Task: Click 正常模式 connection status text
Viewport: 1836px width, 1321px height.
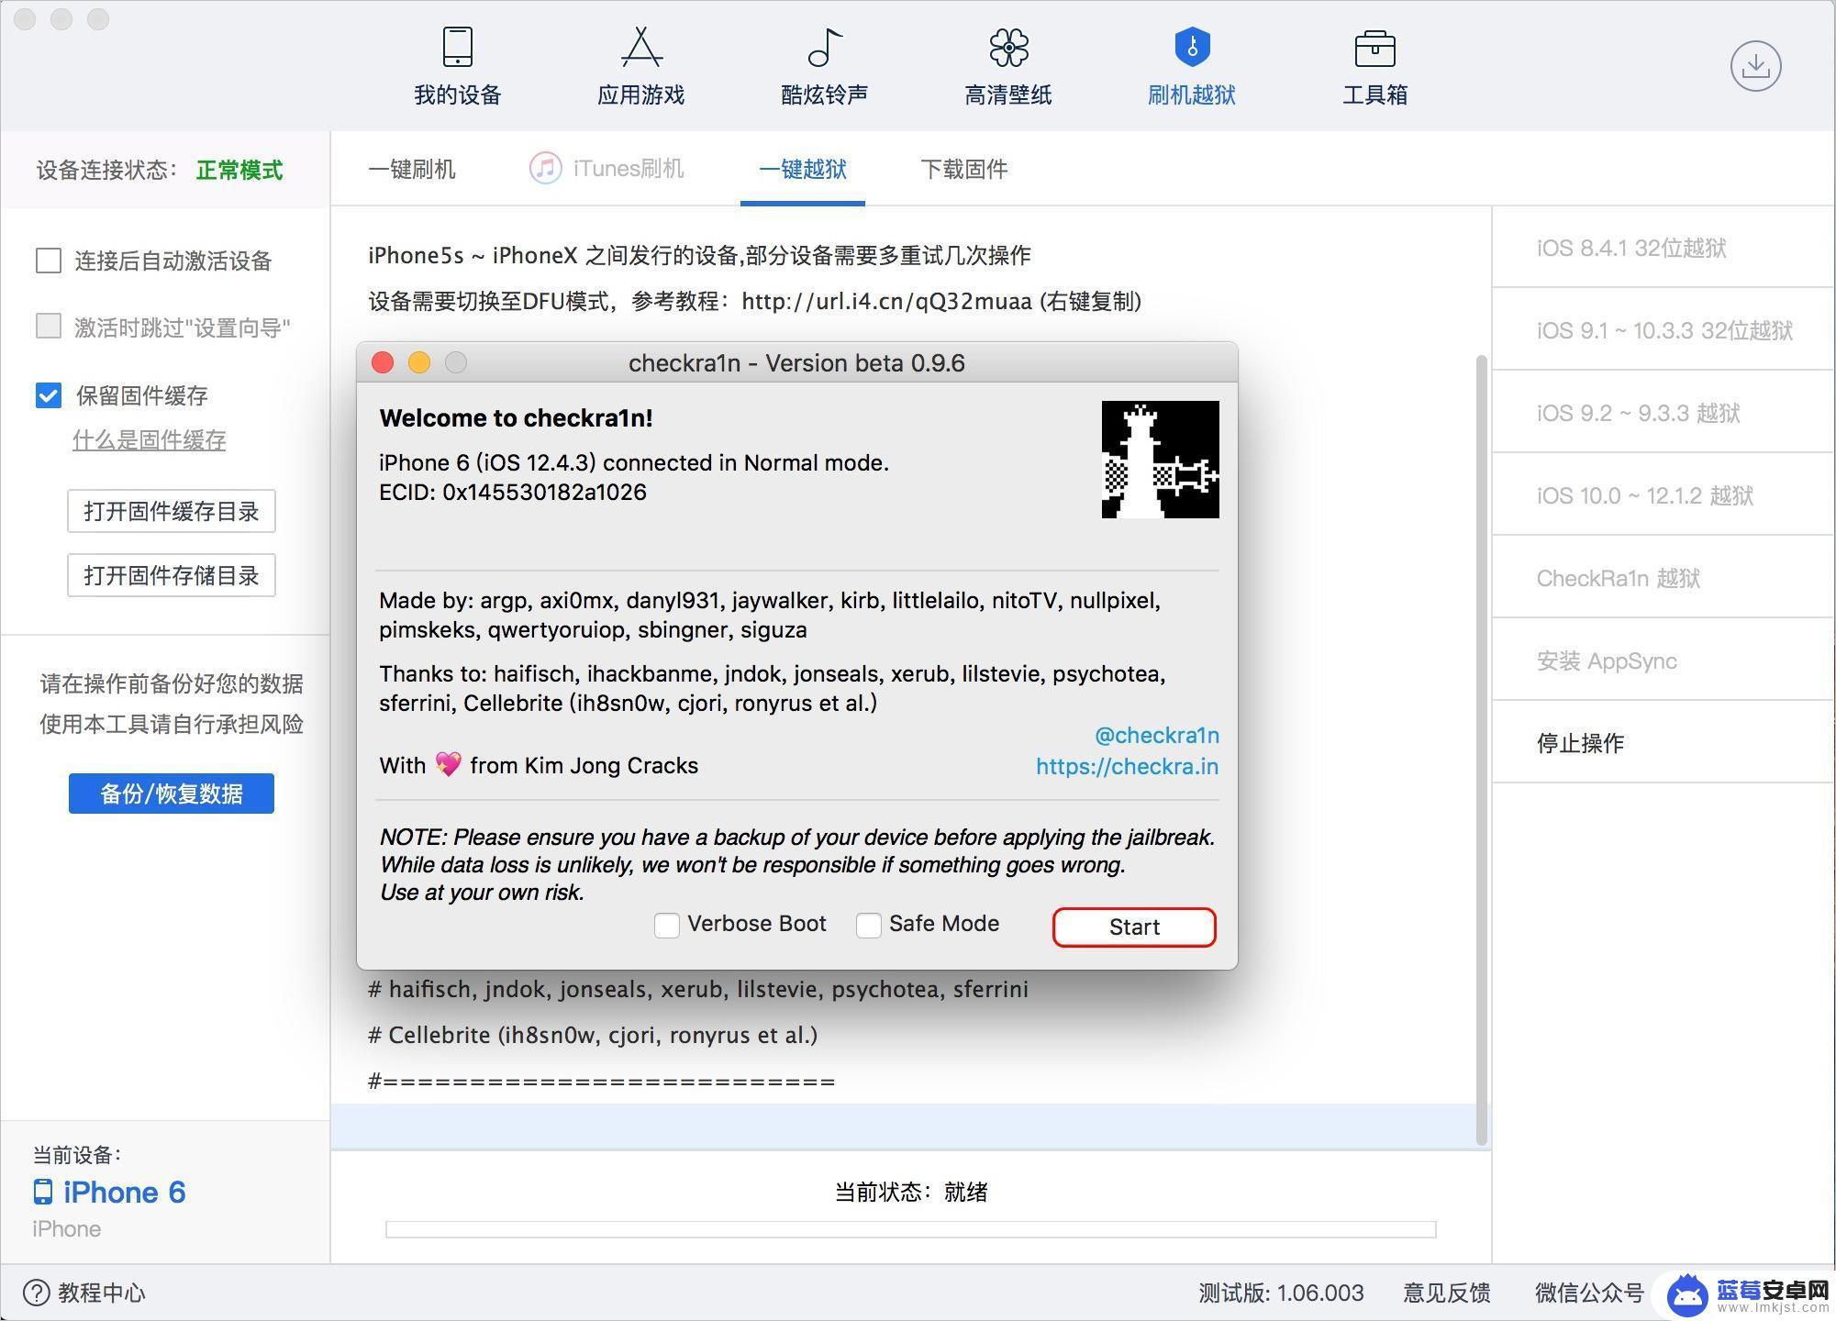Action: click(239, 170)
